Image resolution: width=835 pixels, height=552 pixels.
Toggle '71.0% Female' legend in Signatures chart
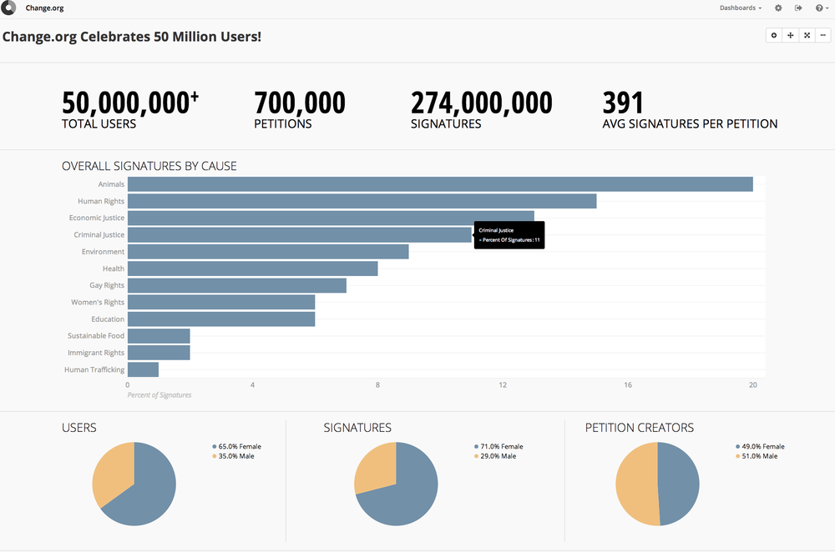click(x=499, y=447)
